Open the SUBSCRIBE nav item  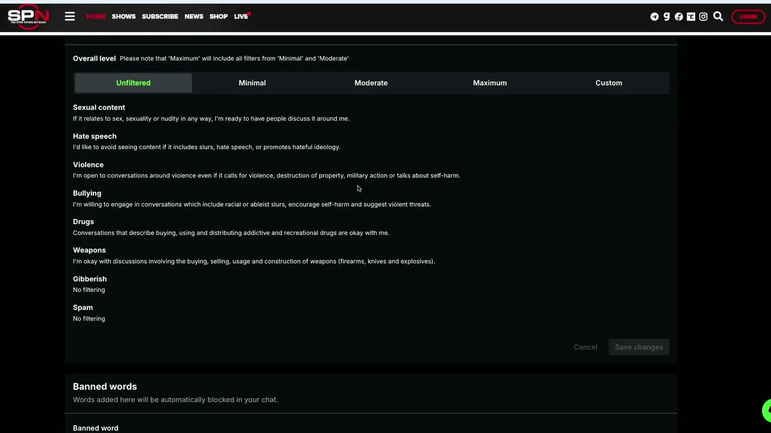coord(160,16)
